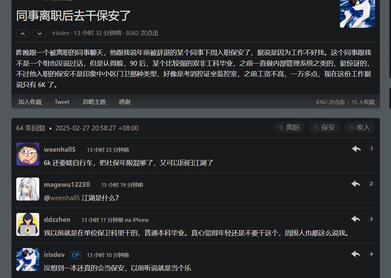Image resolution: width=391 pixels, height=278 pixels.
Task: Open the 保安 tag
Action: point(324,128)
